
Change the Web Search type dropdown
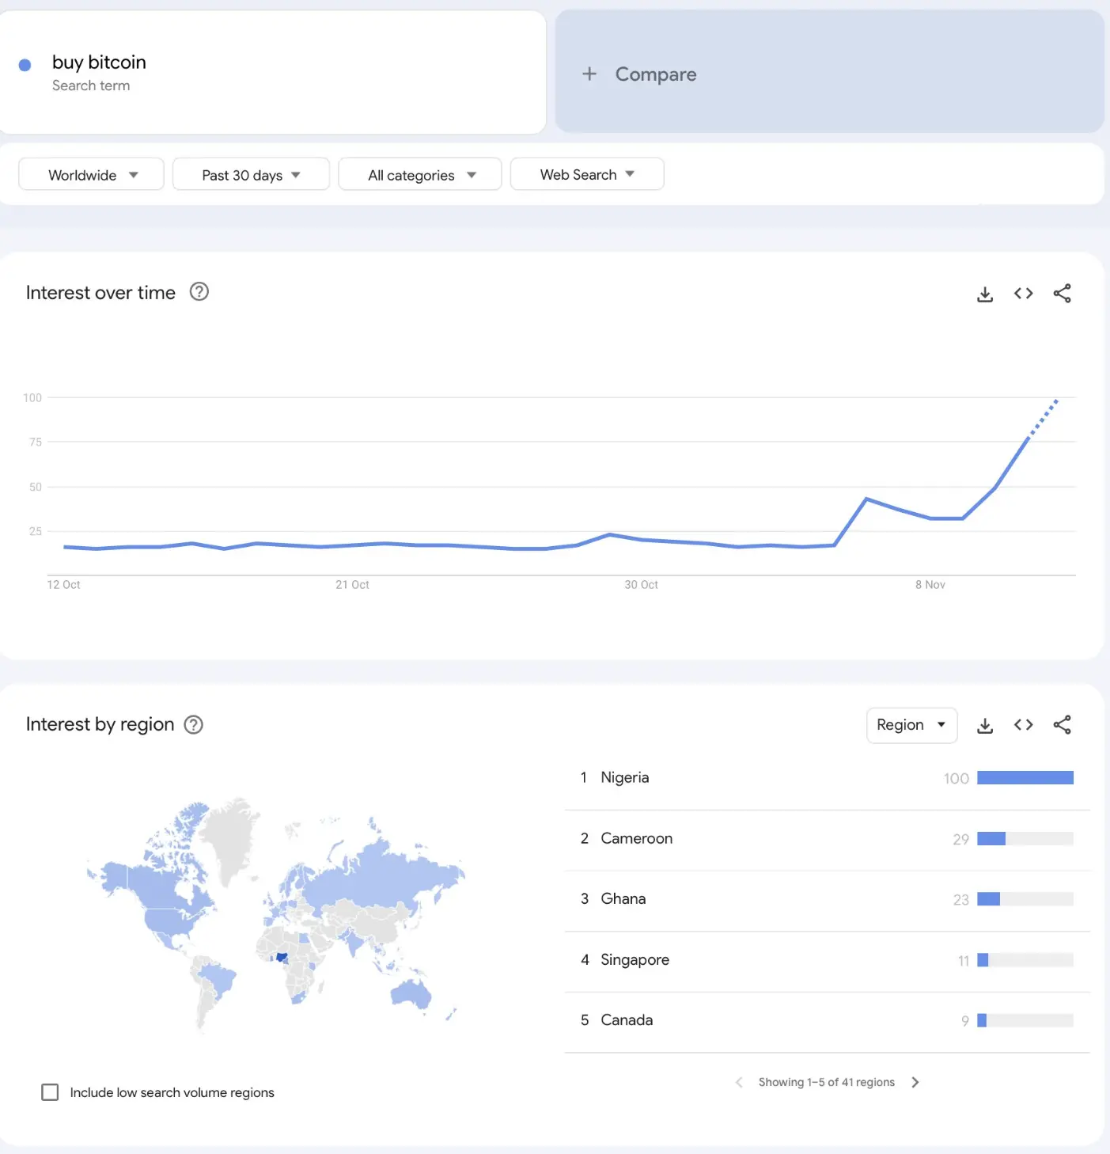[x=586, y=175]
